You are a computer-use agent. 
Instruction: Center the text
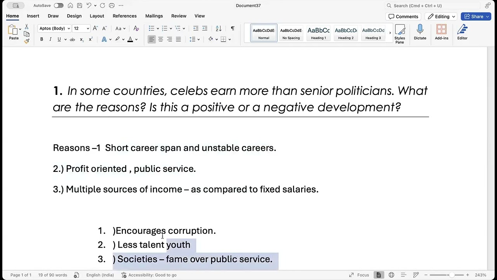(x=160, y=39)
